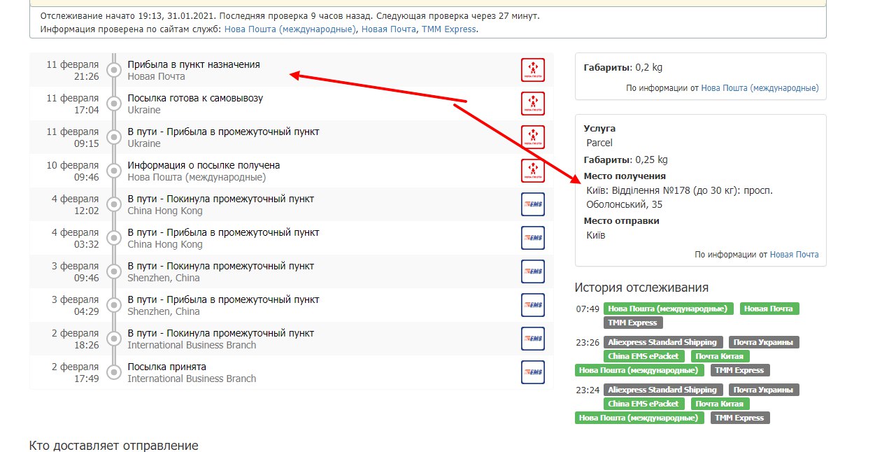889x452 pixels.
Task: Click 'China Hong Kong' location in 4 февраля 12:02 row
Action: tap(165, 211)
